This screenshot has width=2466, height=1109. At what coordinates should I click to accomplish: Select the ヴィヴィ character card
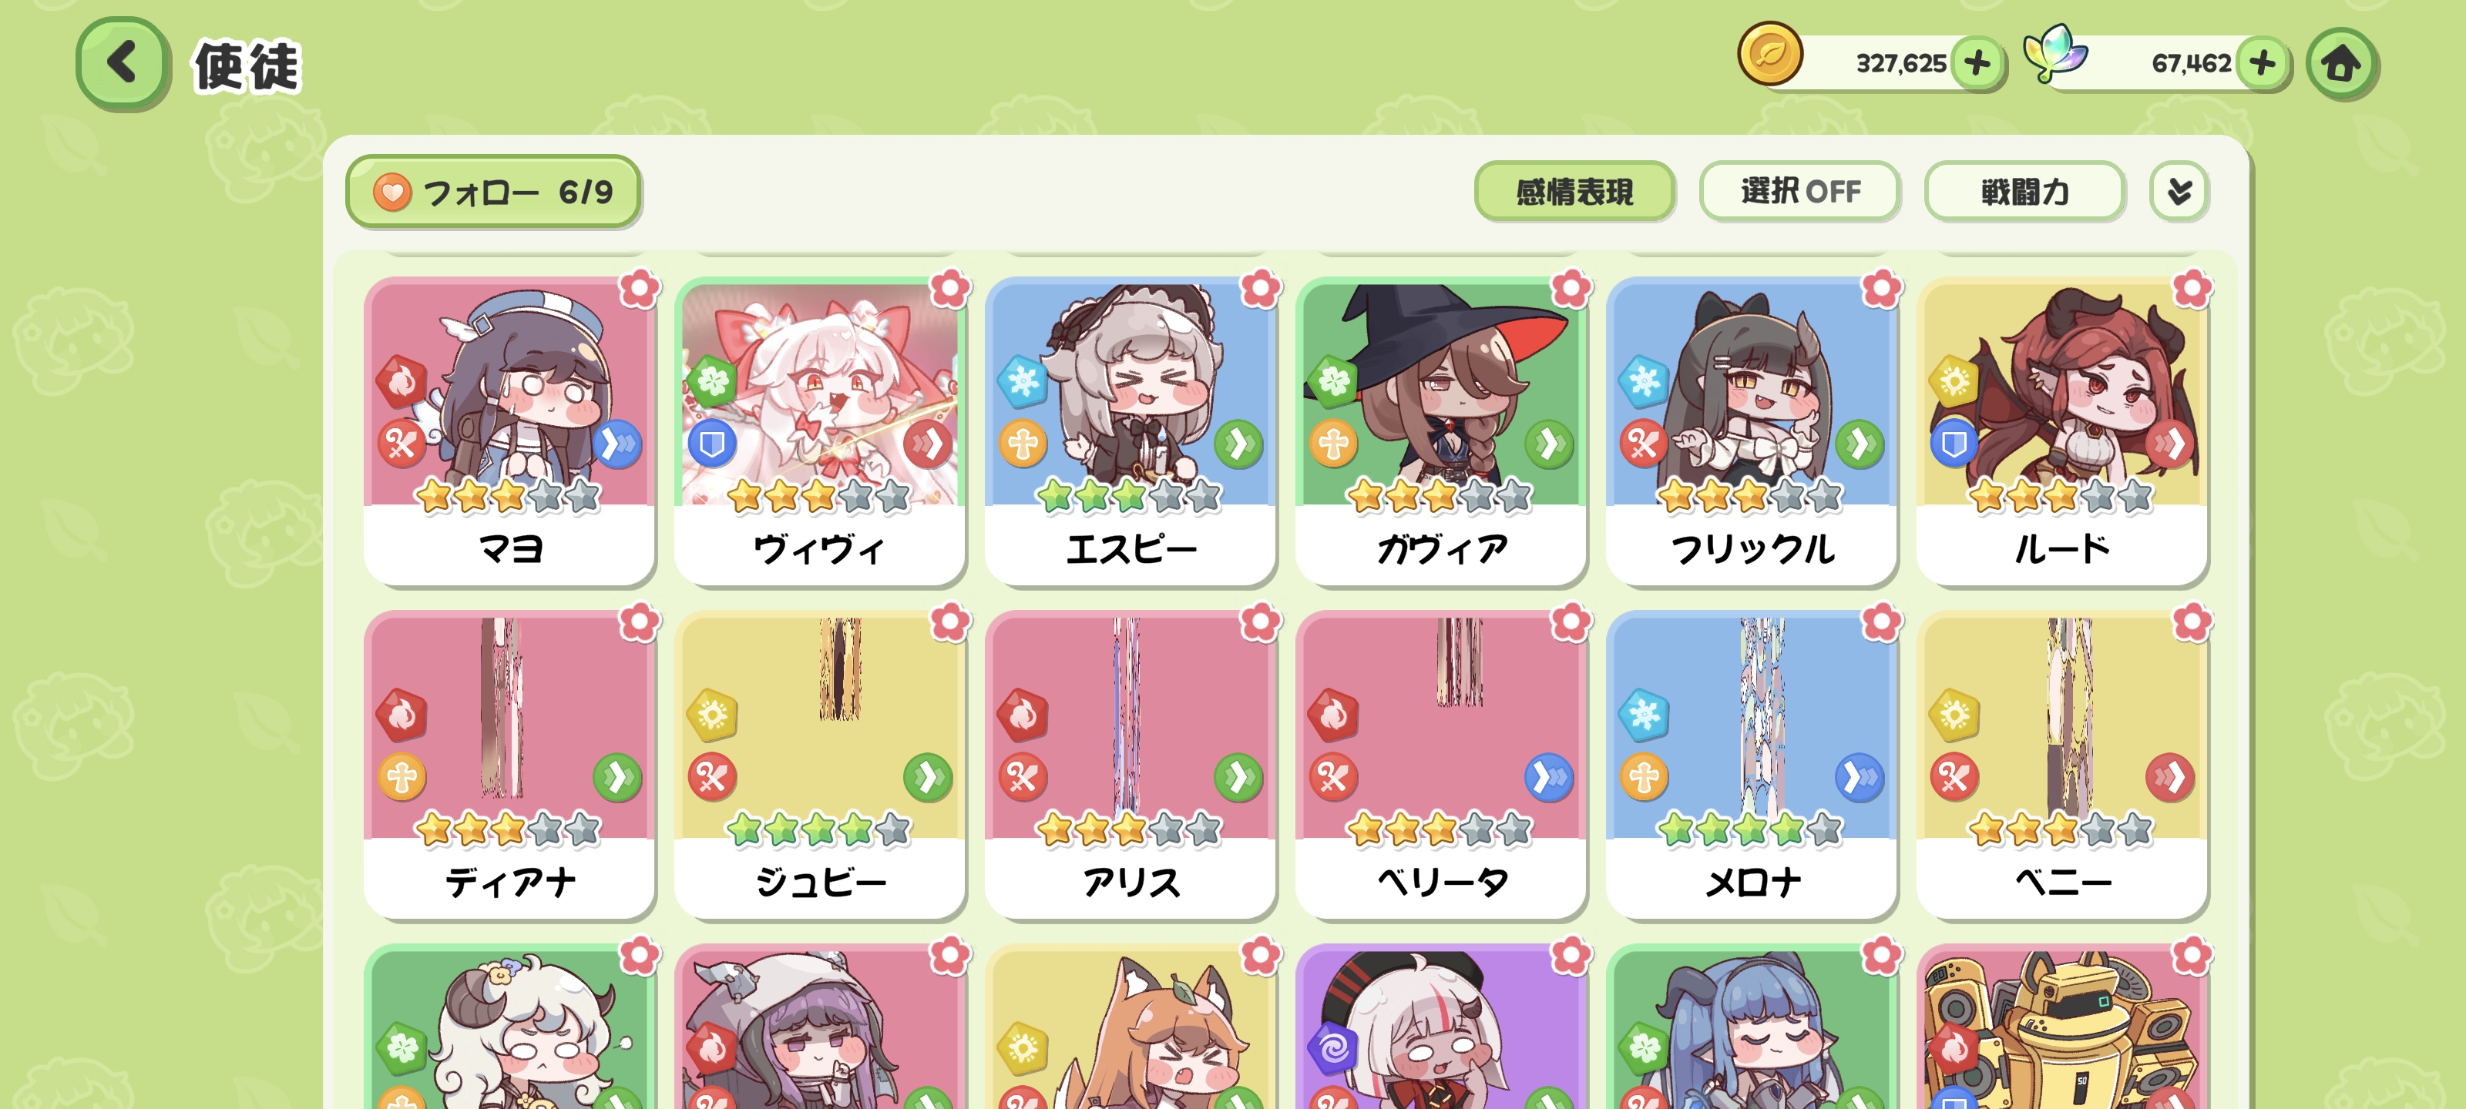[x=821, y=431]
